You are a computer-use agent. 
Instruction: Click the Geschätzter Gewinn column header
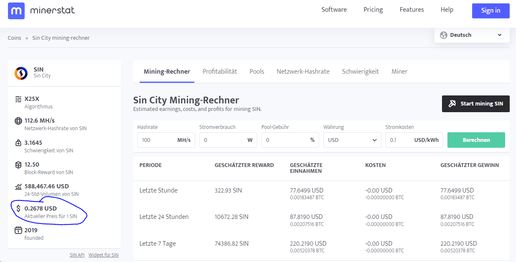pyautogui.click(x=470, y=165)
